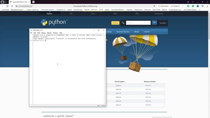Open Success Stories in python.org navigation
The height and width of the screenshot is (118, 210).
[x=123, y=32]
